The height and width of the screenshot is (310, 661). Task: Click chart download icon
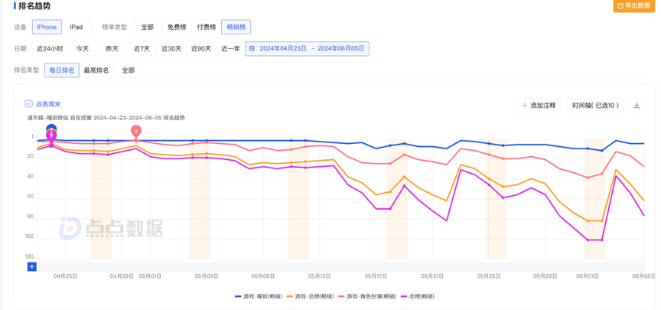point(637,106)
